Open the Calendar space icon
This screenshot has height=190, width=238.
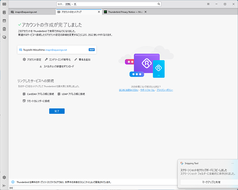tap(4, 21)
